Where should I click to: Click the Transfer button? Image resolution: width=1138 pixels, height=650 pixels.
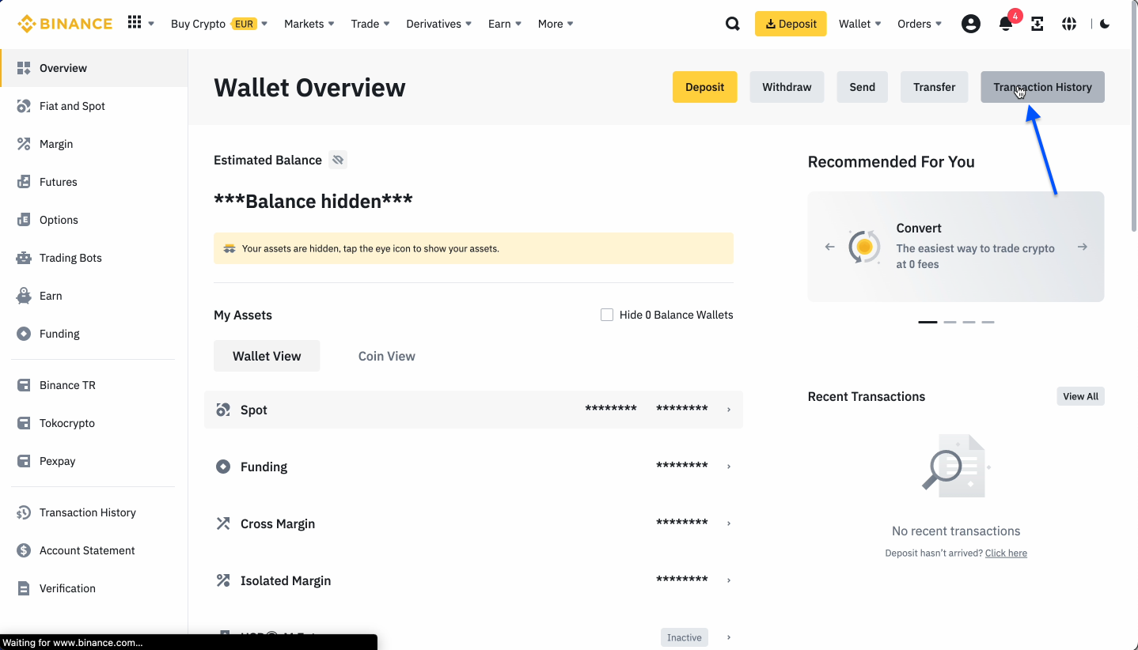click(x=934, y=87)
